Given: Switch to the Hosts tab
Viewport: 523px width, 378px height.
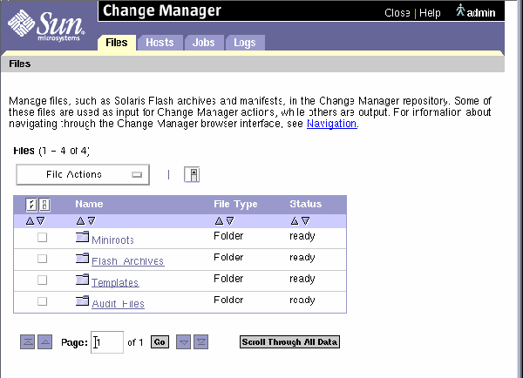Looking at the screenshot, I should click(x=160, y=43).
